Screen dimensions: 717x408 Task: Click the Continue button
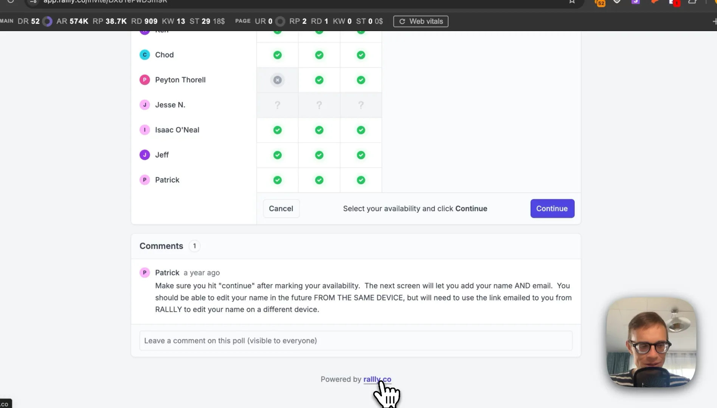[552, 209]
